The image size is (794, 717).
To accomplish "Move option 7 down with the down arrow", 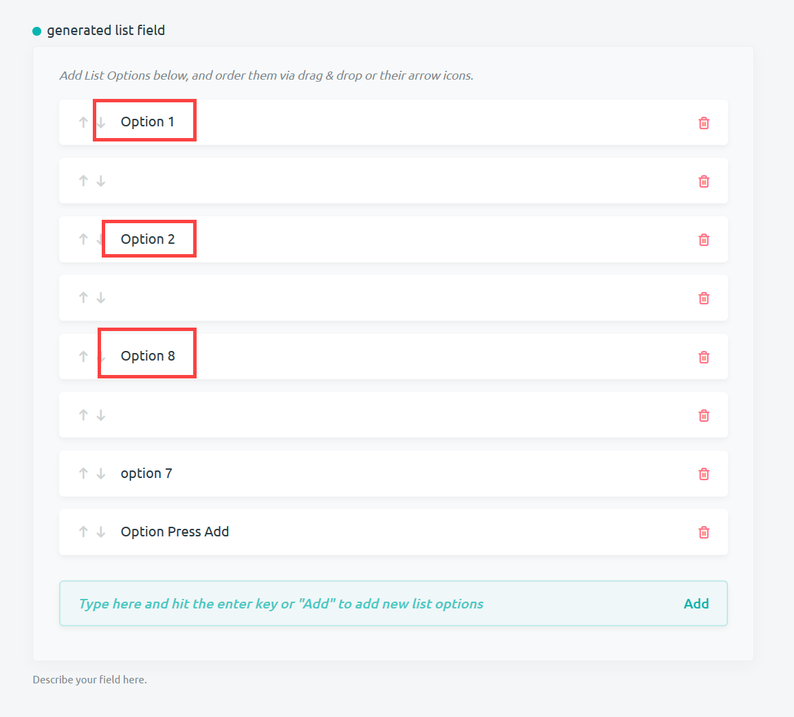I will click(100, 473).
